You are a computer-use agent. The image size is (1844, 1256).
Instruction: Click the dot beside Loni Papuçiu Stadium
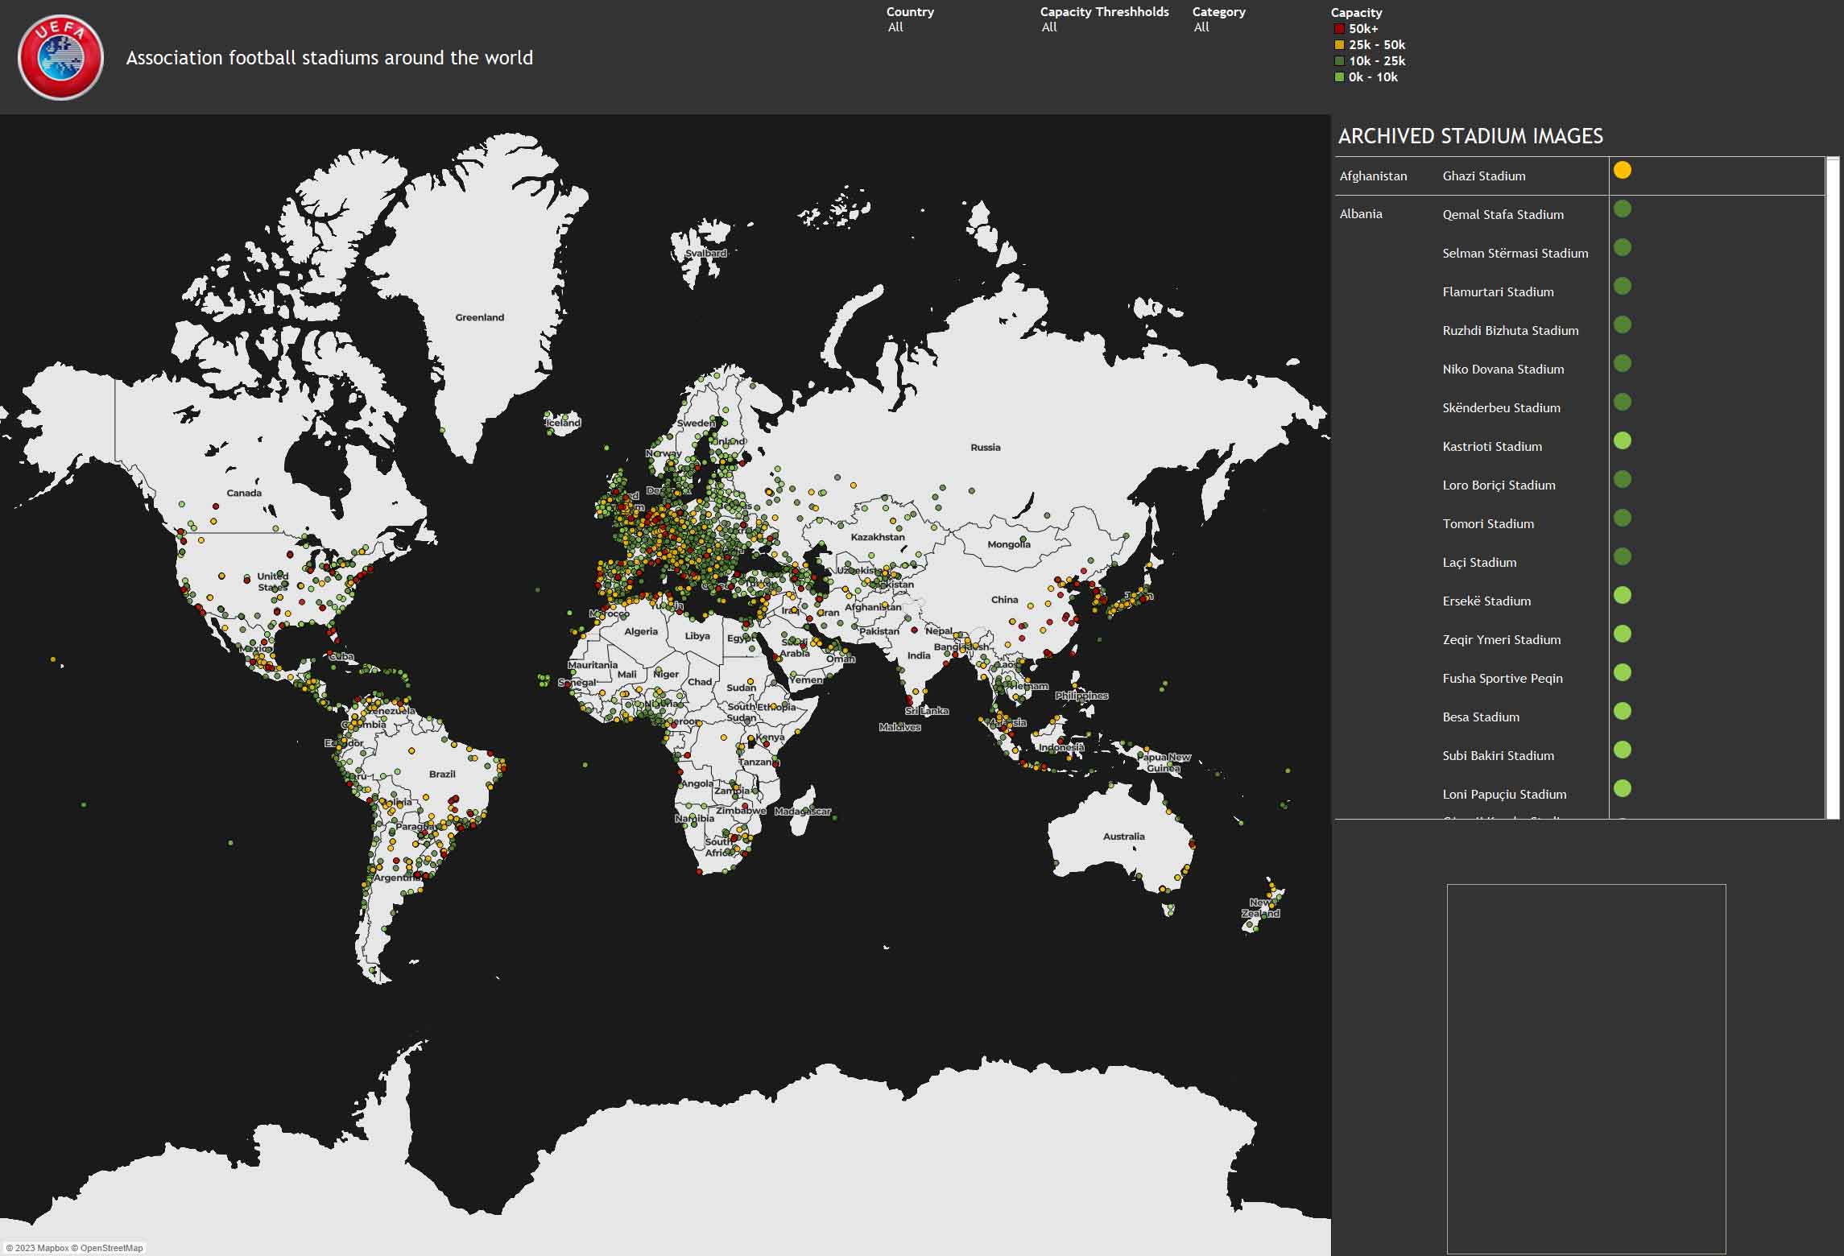(1622, 789)
